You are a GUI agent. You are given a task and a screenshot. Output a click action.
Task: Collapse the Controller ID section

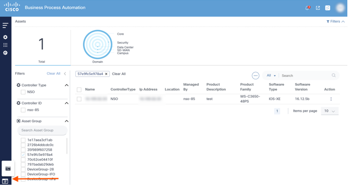(x=66, y=103)
